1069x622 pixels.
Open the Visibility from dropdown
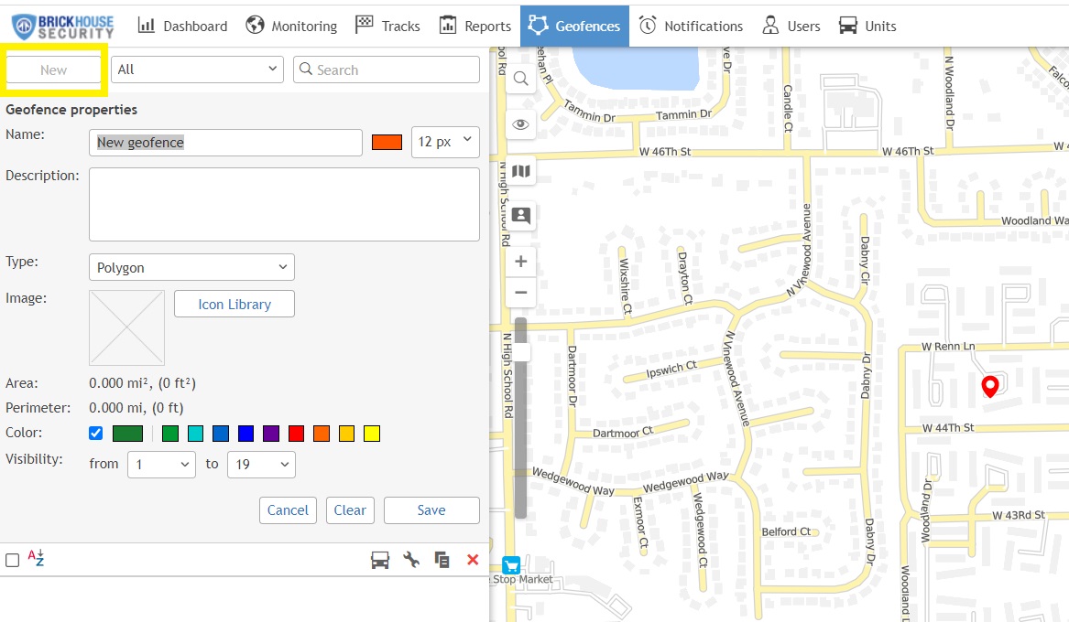tap(161, 464)
